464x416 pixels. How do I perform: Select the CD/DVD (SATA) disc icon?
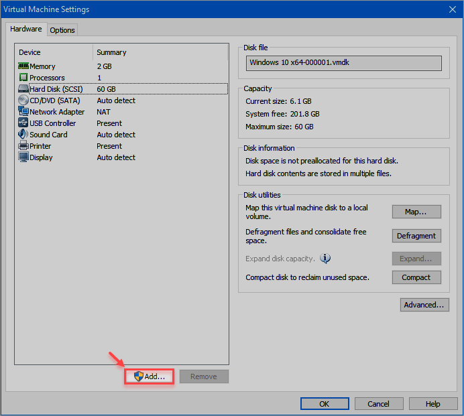click(23, 100)
